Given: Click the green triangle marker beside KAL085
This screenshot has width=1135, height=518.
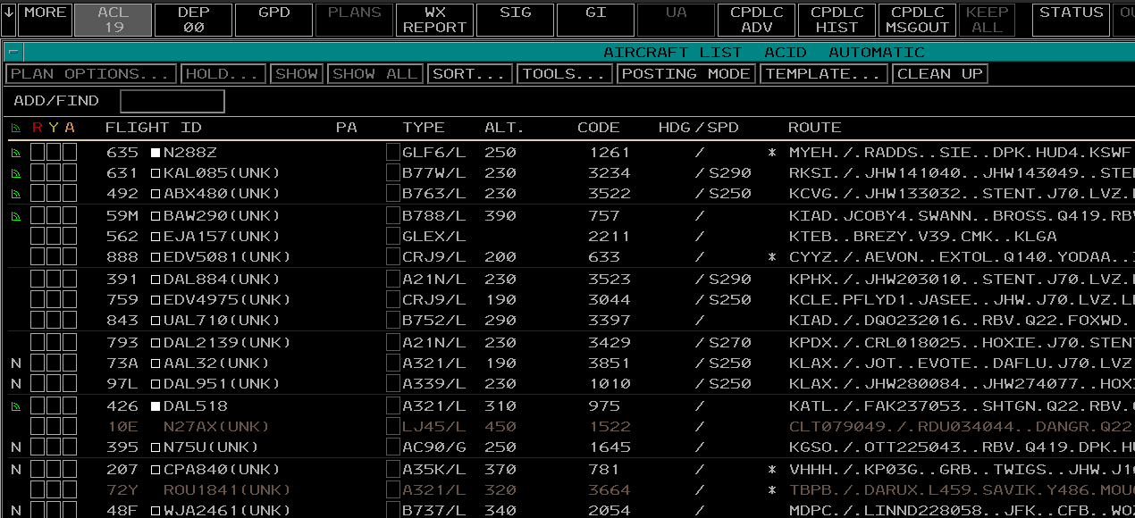Looking at the screenshot, I should [x=15, y=173].
